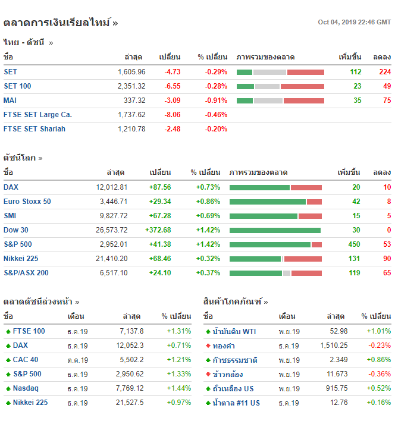Click green up arrow beside S&P 500 futures
This screenshot has height=421, width=395.
pos(8,374)
